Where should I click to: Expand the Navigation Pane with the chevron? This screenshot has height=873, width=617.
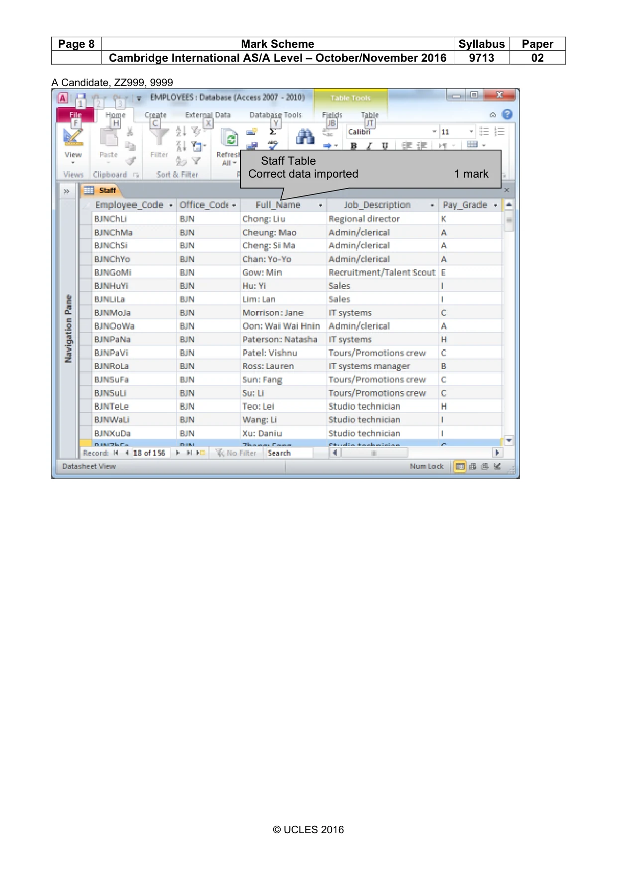66,191
